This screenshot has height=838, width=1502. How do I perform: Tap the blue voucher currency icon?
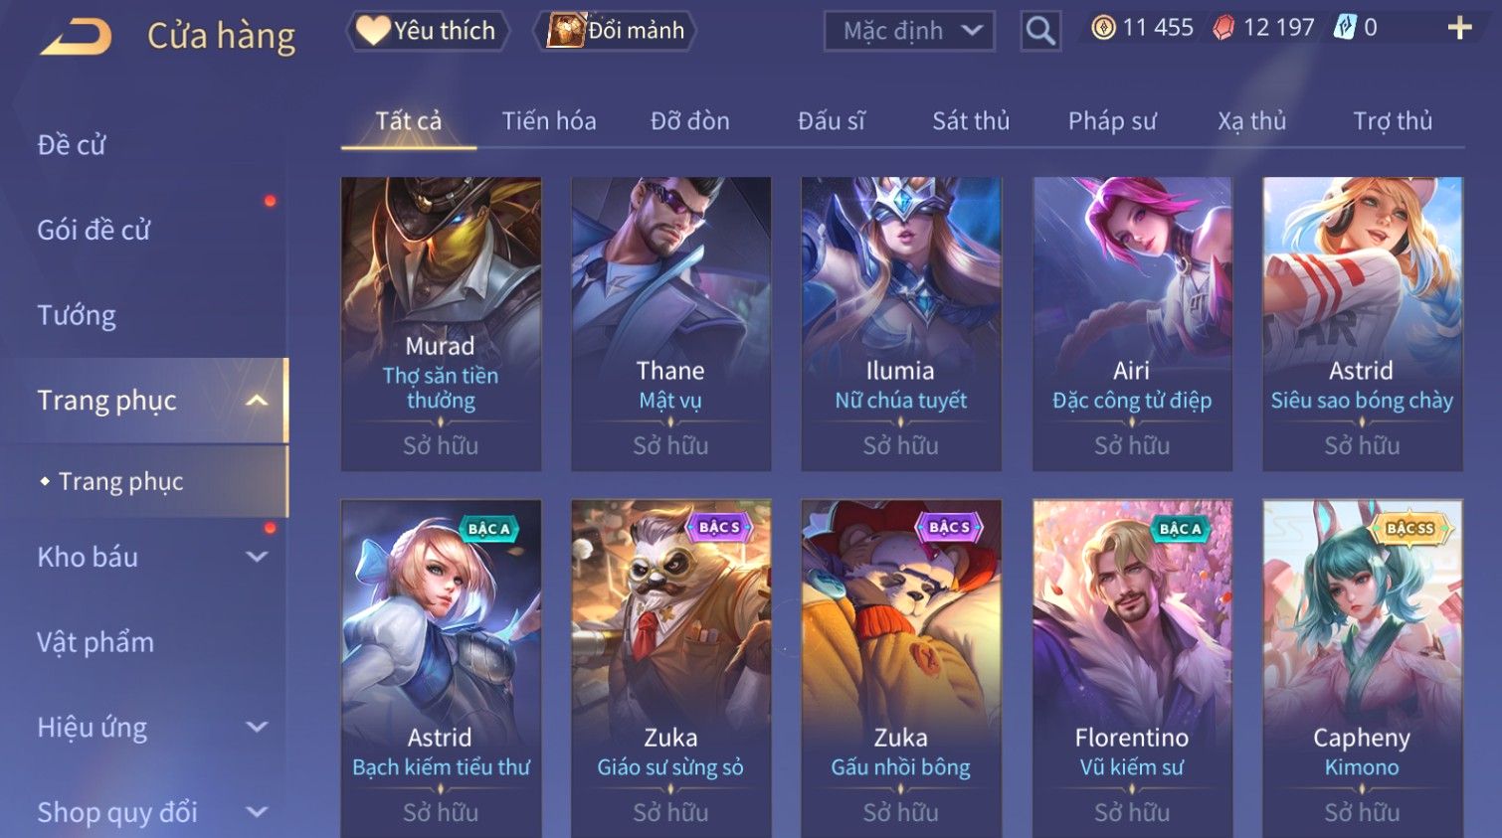tap(1345, 28)
